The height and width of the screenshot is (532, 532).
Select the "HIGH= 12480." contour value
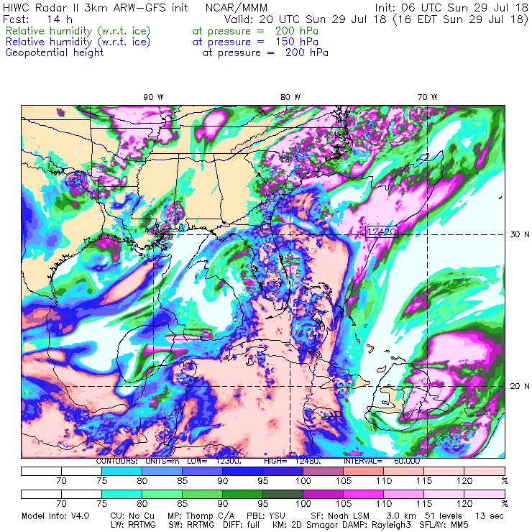point(293,461)
